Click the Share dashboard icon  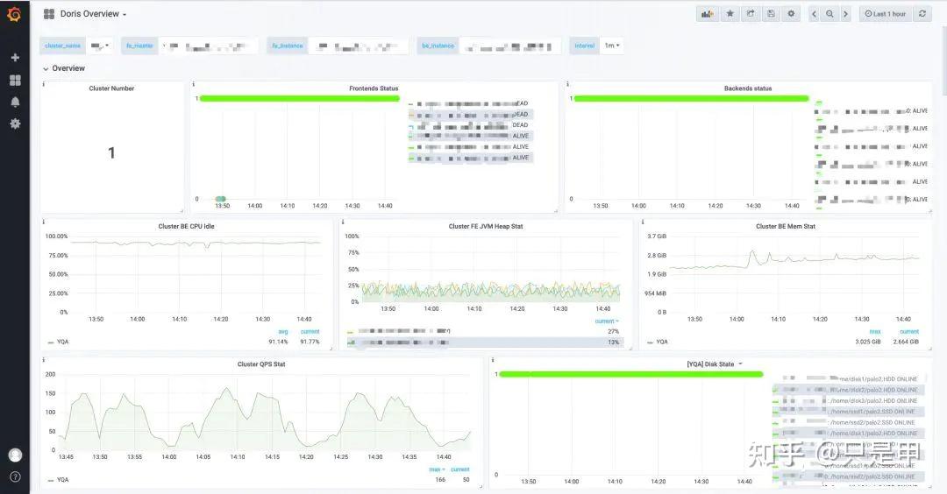pos(751,14)
